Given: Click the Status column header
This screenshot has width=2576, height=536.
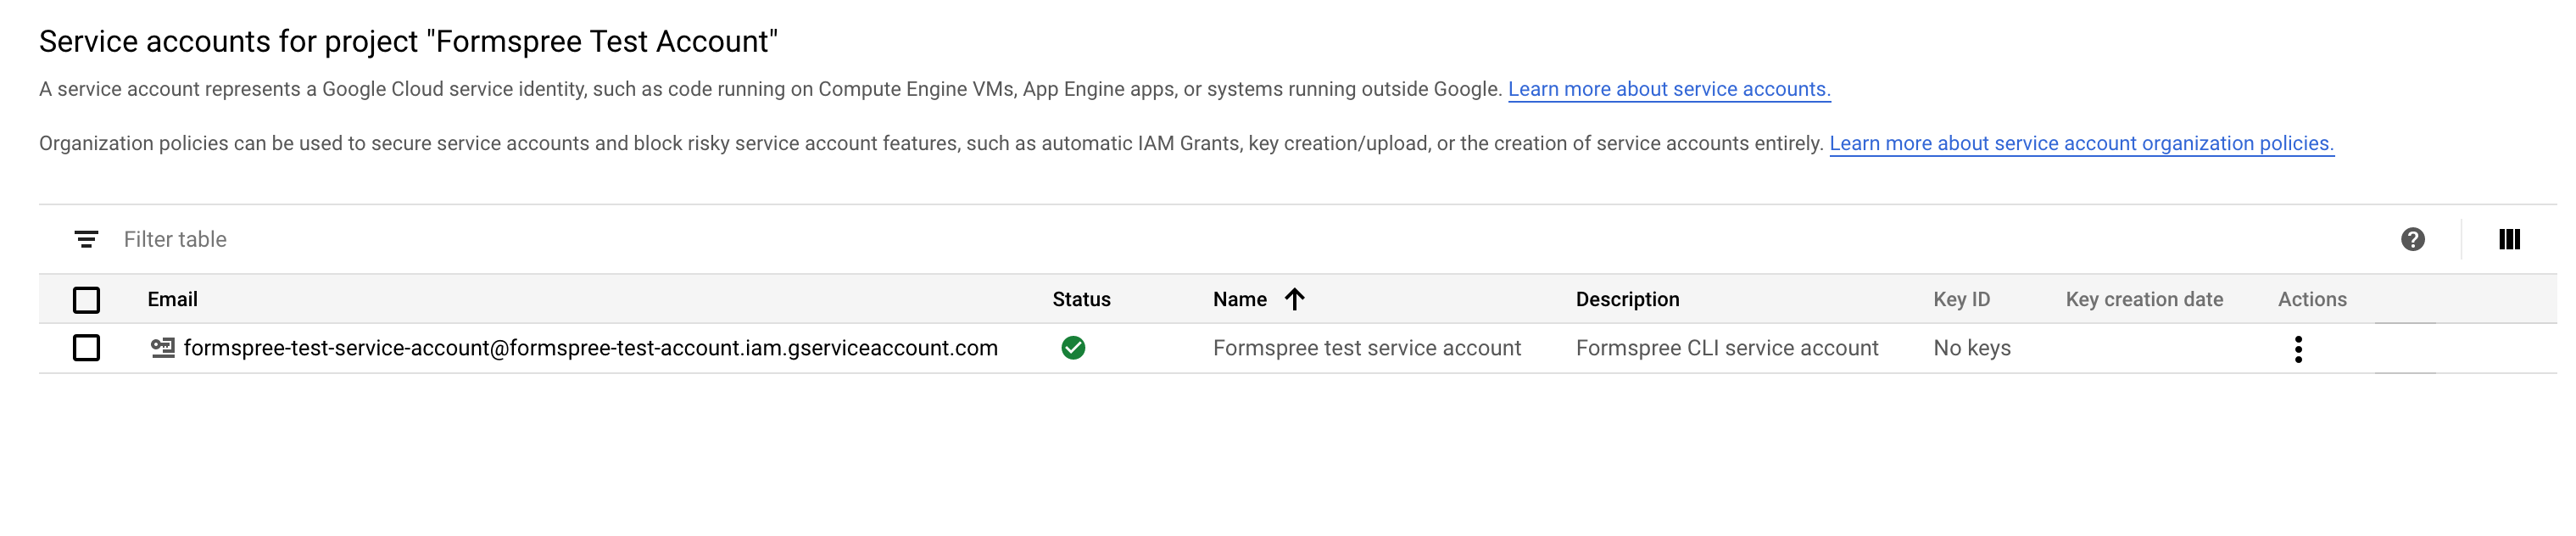Looking at the screenshot, I should point(1081,299).
